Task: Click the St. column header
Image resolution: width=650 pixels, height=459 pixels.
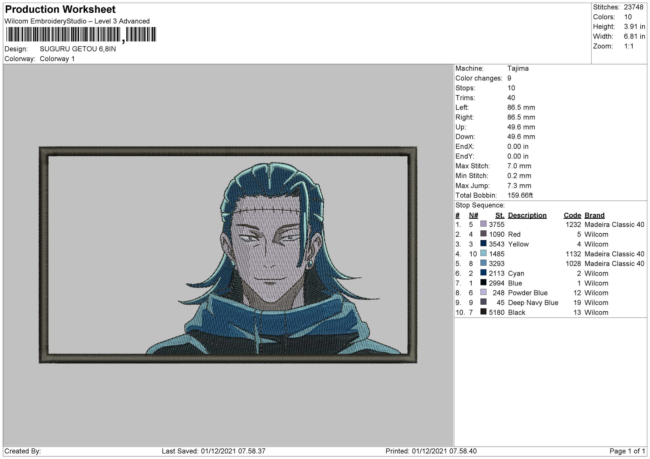Action: [500, 215]
